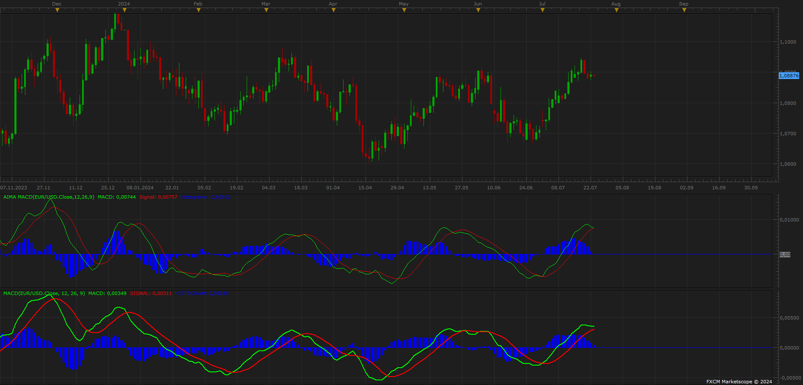Click the red Signal: 0,00757 value
Screen dimensions: 803x385
(158, 197)
